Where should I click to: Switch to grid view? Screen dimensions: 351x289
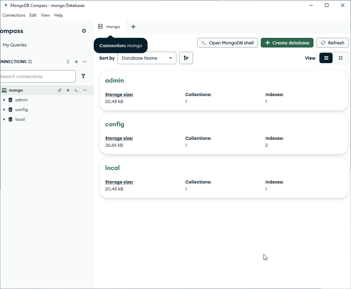coord(341,58)
